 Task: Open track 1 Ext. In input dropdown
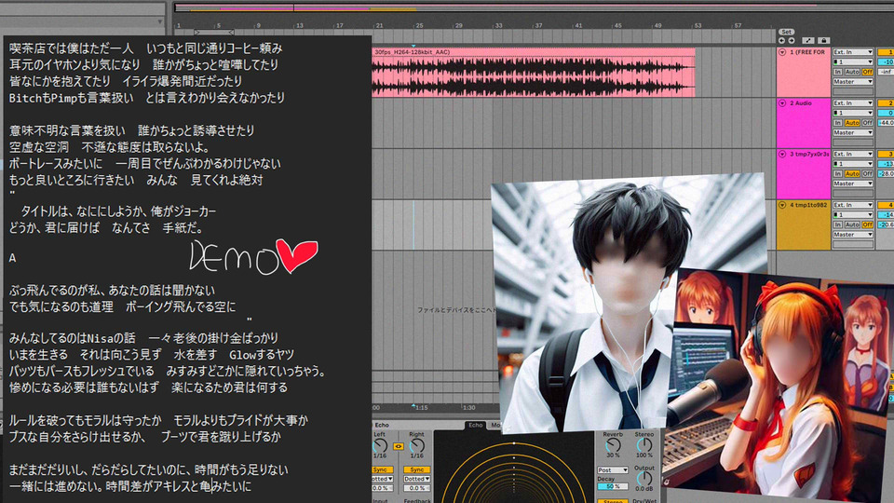(x=853, y=52)
